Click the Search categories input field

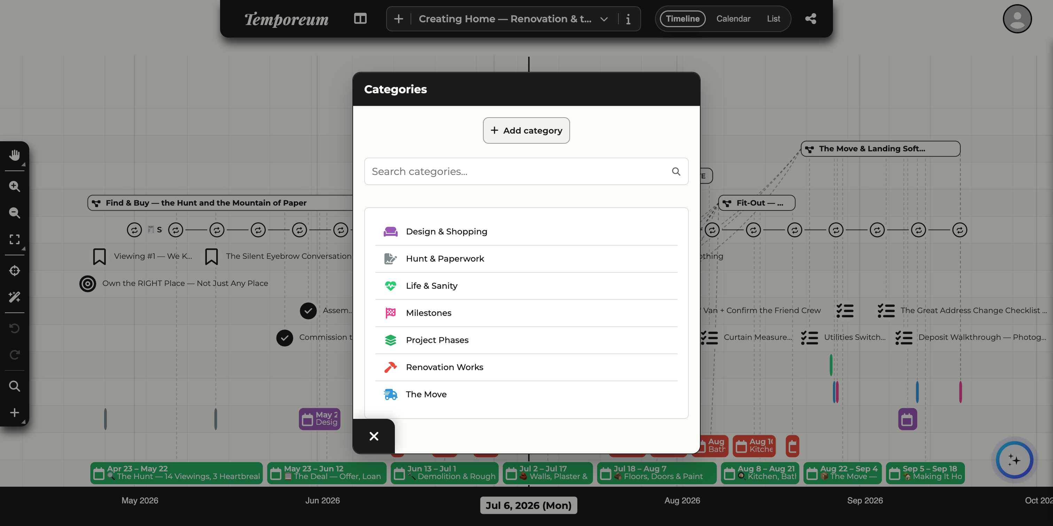[x=526, y=172]
